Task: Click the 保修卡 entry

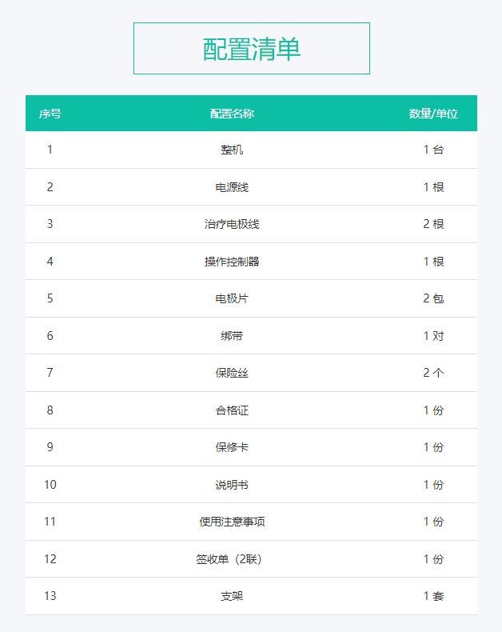Action: pyautogui.click(x=232, y=447)
